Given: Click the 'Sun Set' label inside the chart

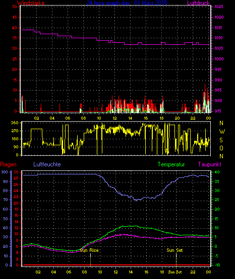Looking at the screenshot, I should coord(174,250).
